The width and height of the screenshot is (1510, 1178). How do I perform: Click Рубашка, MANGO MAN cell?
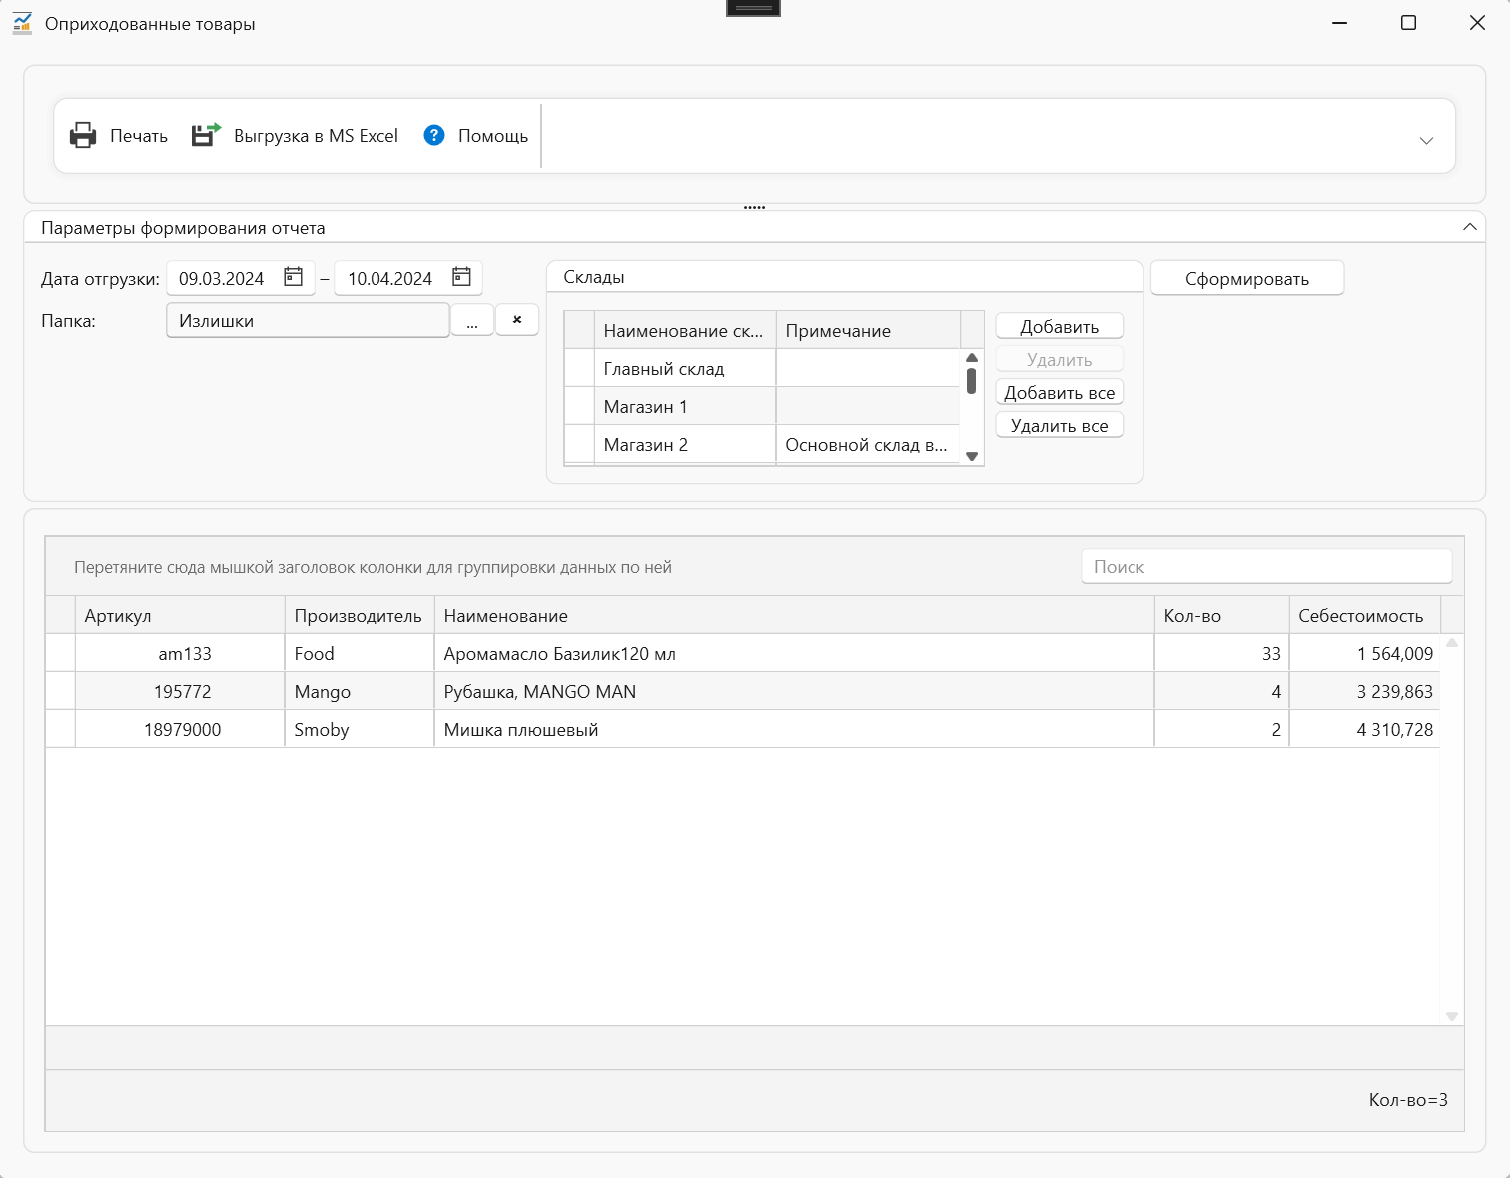[795, 691]
